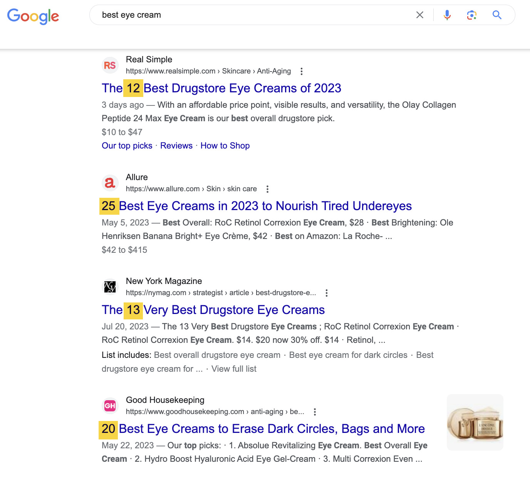Click the Google logo
The width and height of the screenshot is (530, 481).
33,16
